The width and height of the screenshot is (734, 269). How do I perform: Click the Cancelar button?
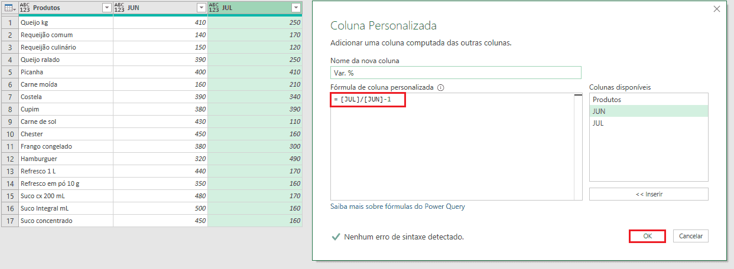690,236
